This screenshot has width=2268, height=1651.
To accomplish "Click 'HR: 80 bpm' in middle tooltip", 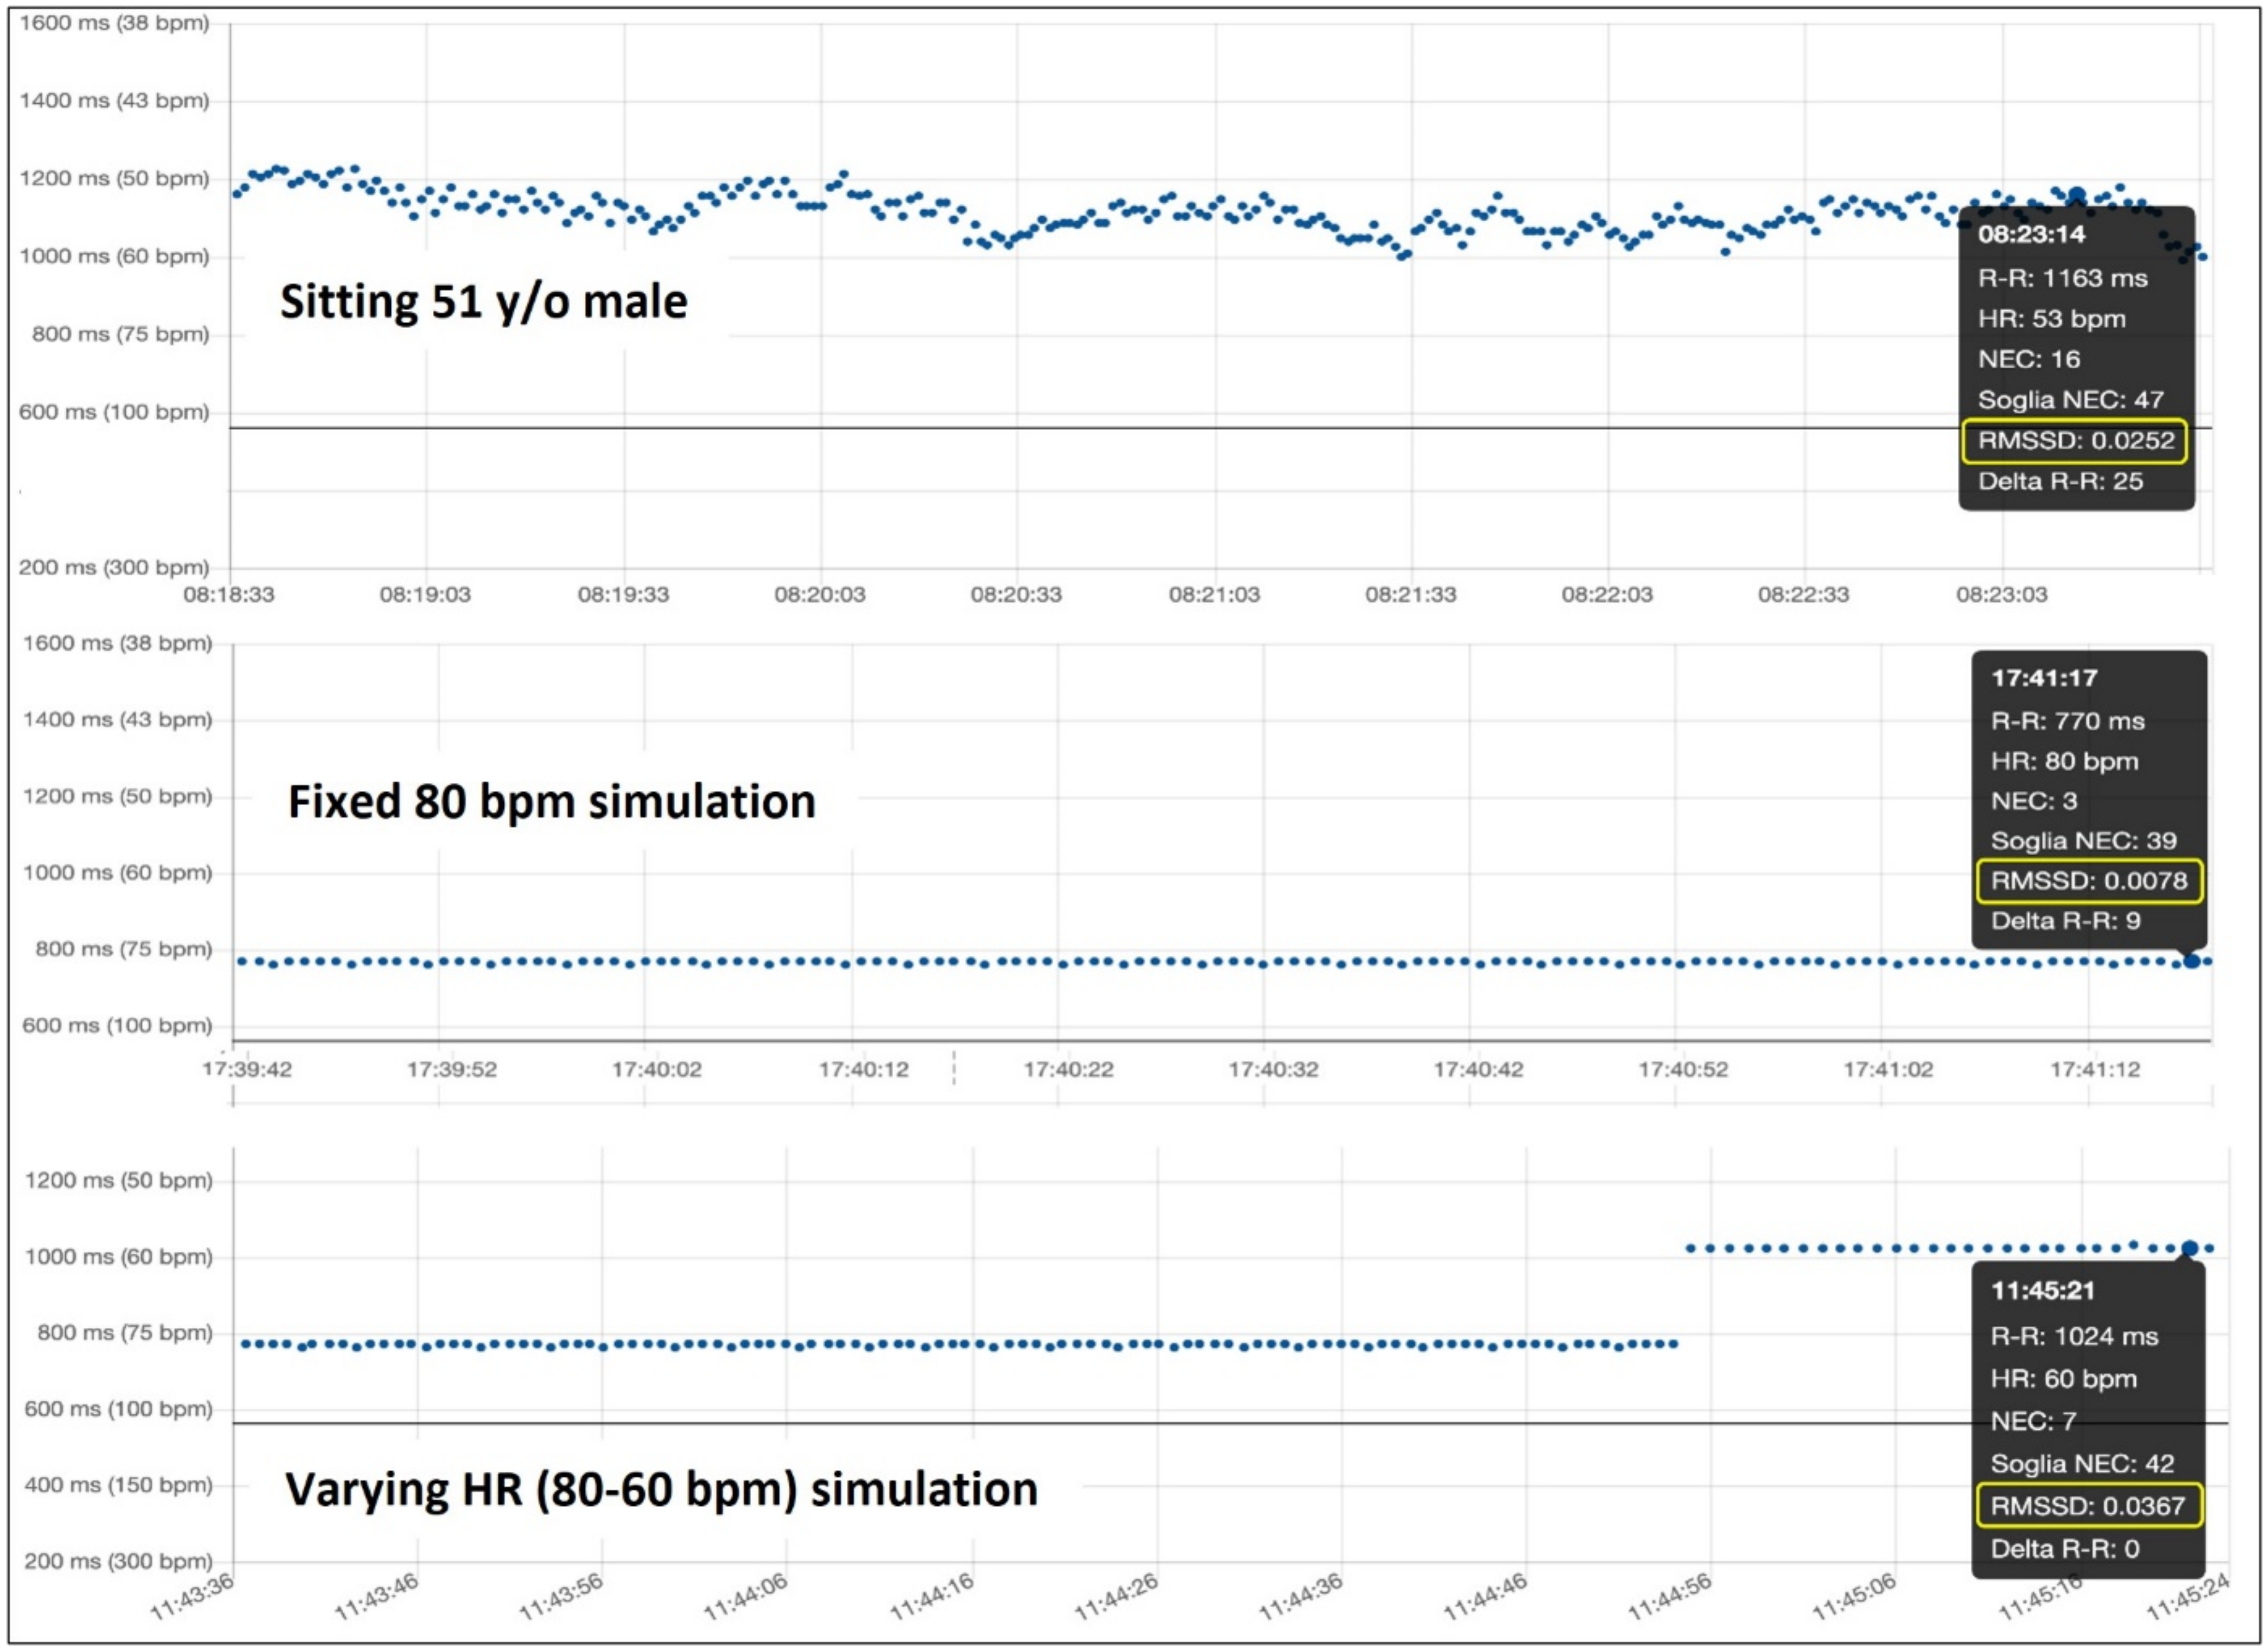I will coord(2064,761).
